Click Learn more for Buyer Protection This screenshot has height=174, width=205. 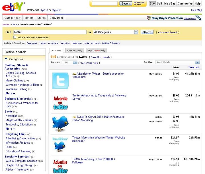pyautogui.click(x=190, y=18)
